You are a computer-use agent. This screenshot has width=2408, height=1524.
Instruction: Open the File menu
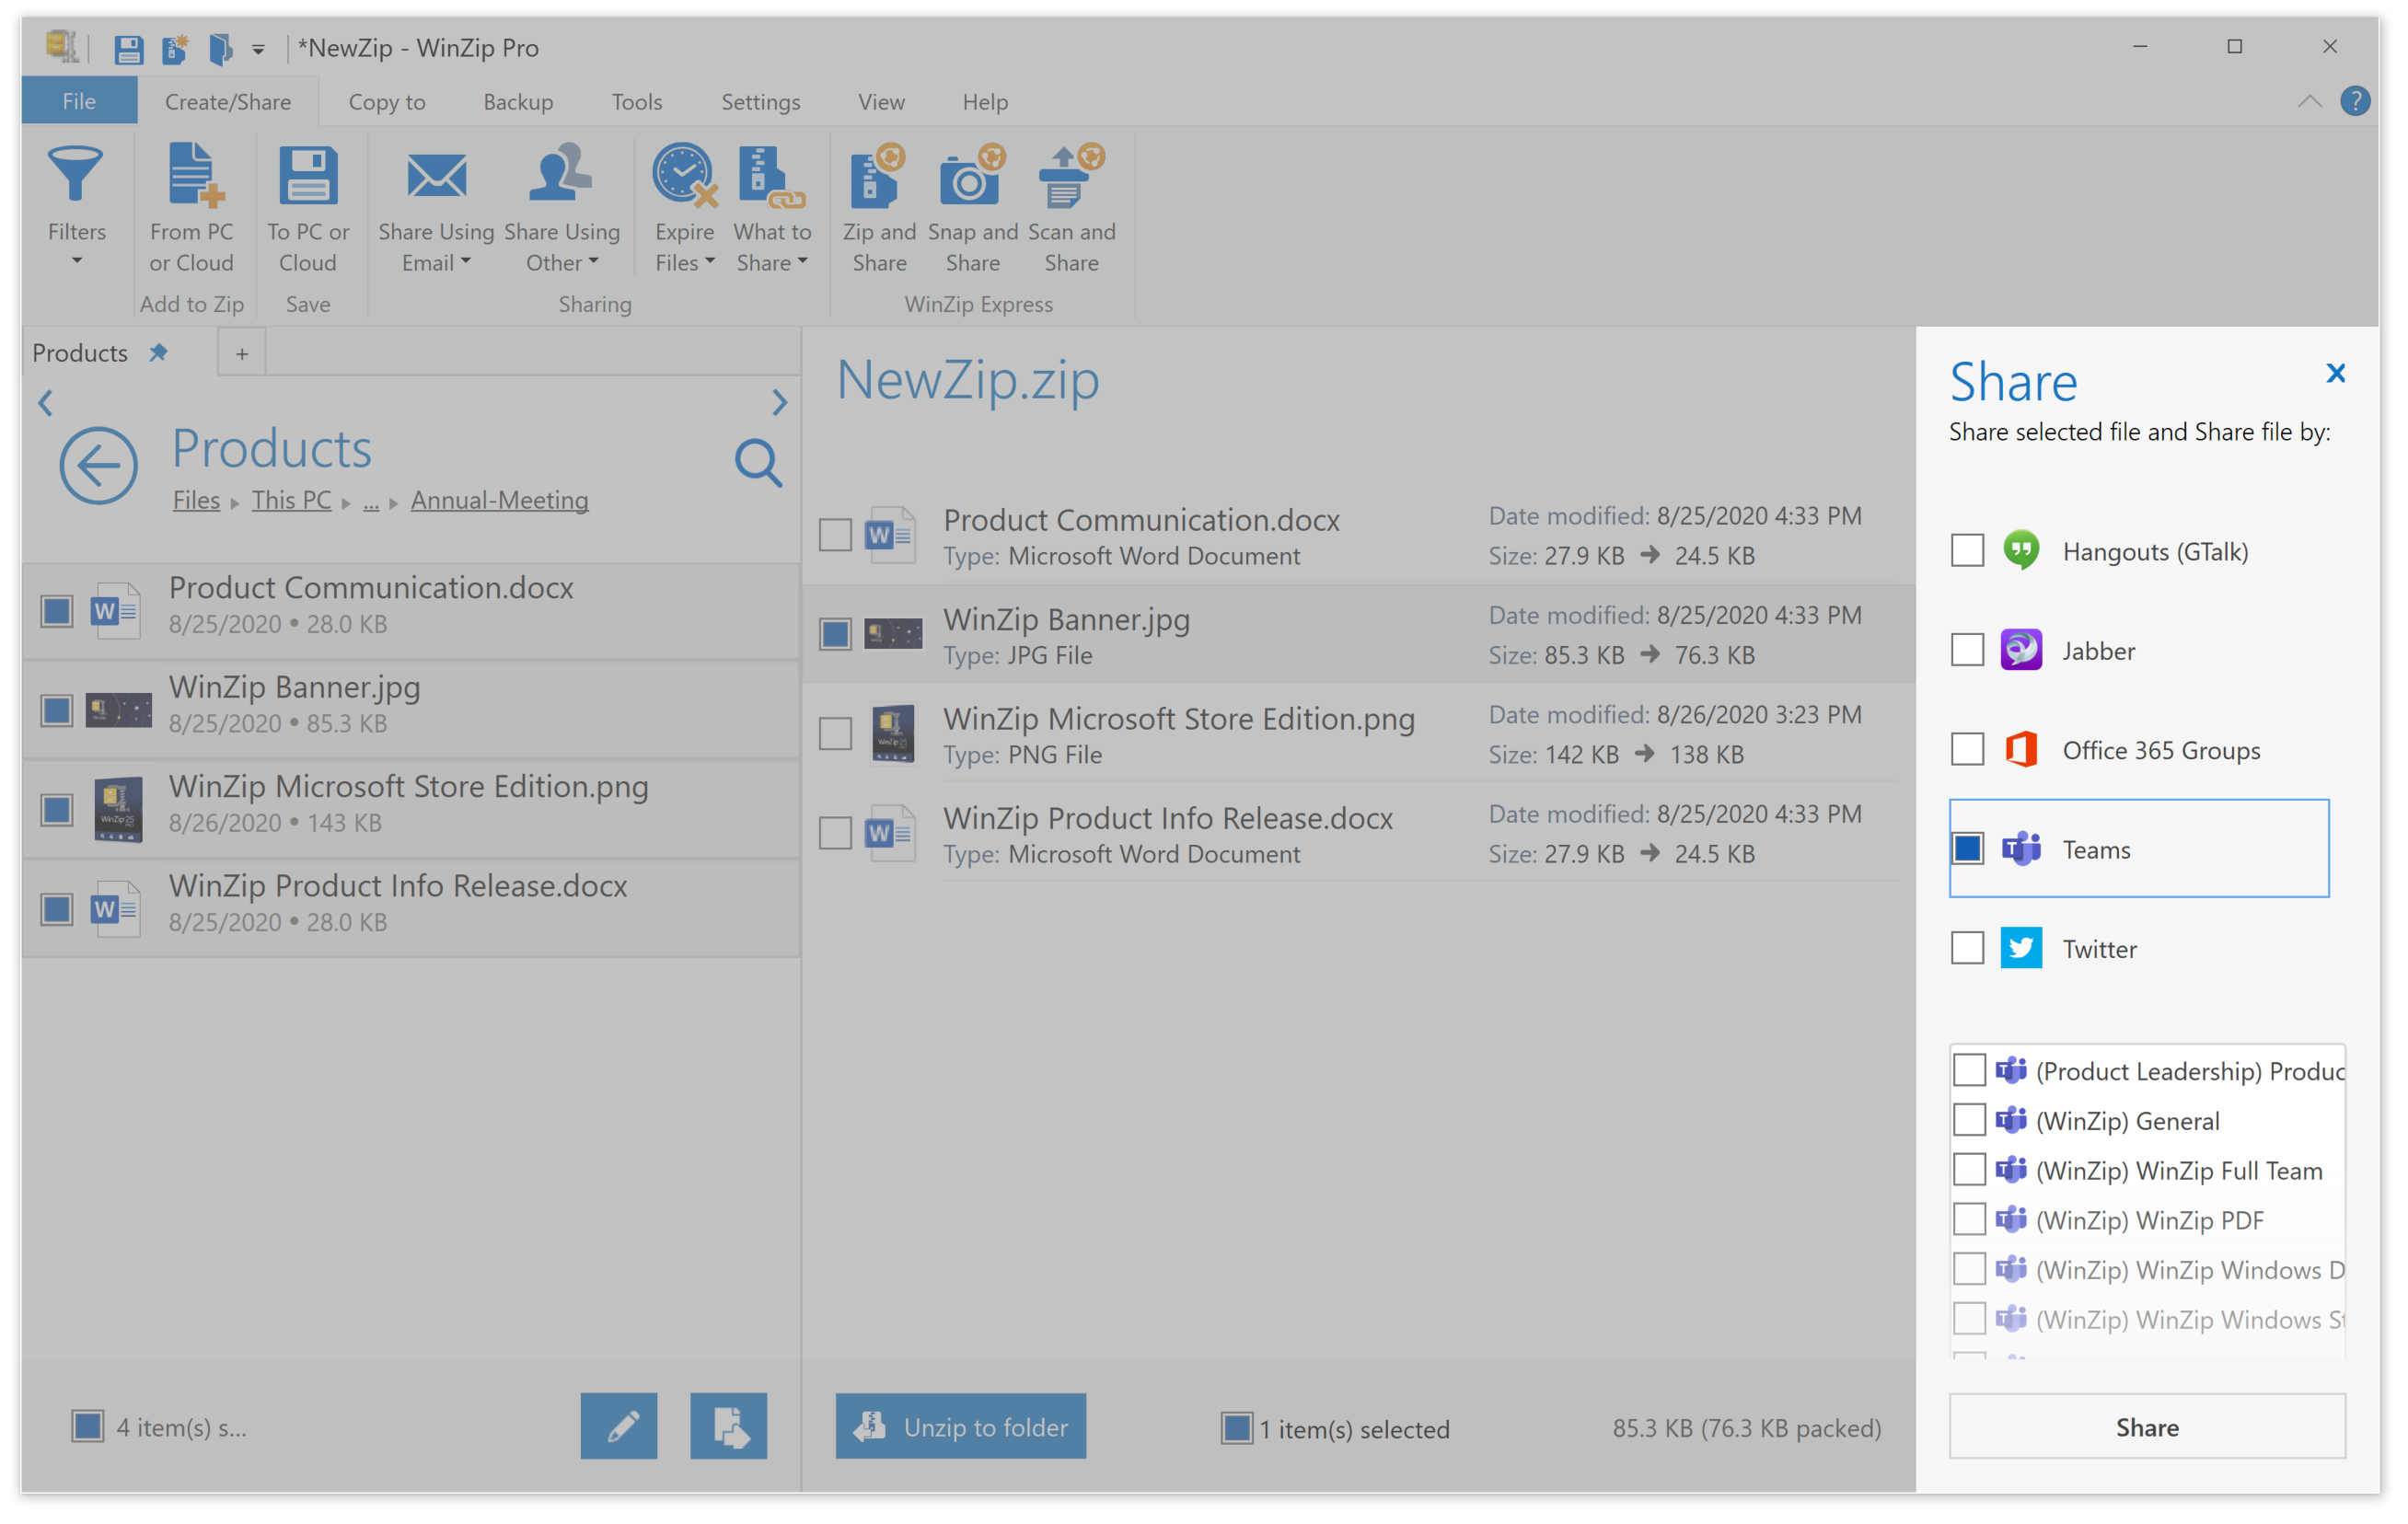[x=79, y=101]
